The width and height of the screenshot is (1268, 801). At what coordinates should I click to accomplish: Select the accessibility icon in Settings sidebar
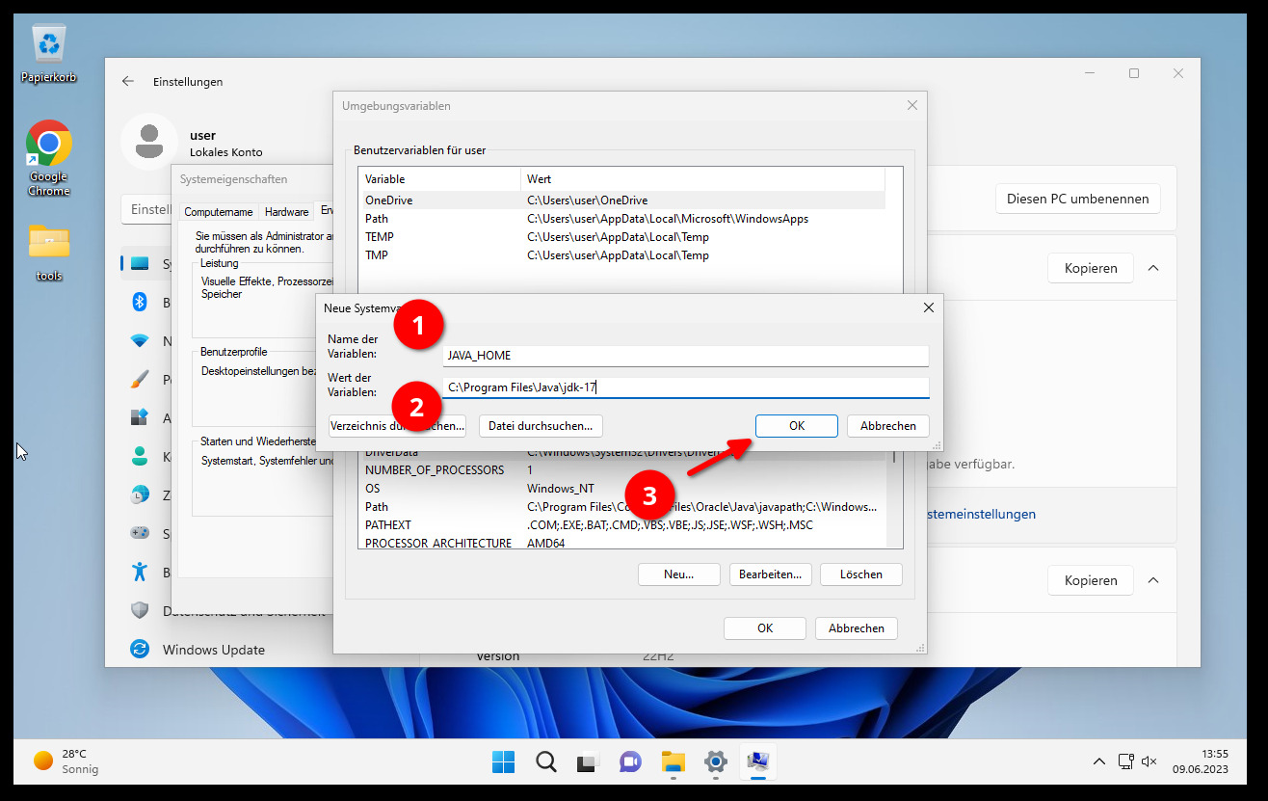click(140, 572)
